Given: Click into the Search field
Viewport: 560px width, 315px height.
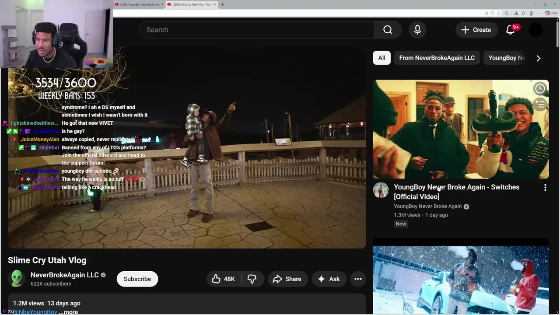Looking at the screenshot, I should tap(257, 30).
